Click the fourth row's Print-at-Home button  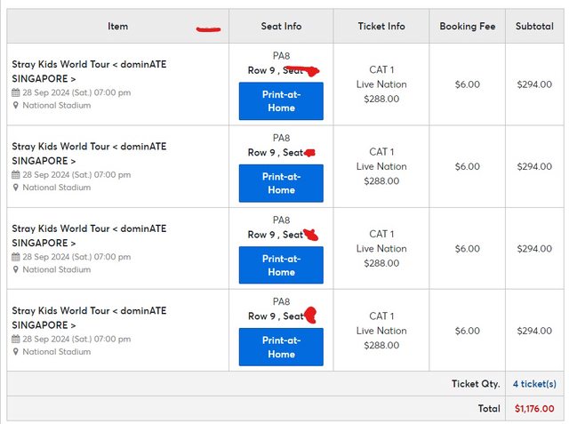click(281, 347)
